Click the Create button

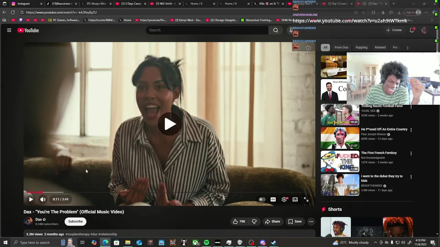pos(394,30)
